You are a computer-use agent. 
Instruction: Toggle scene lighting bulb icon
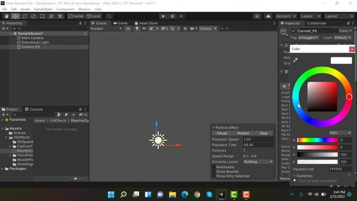point(137,28)
